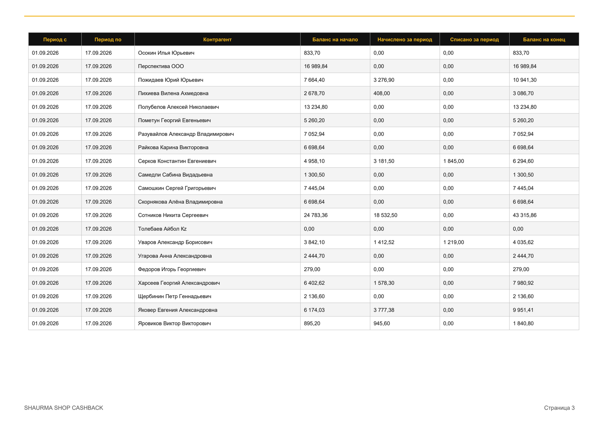Select 'Толебаев Айбол Kz'
The image size is (599, 424).
point(162,229)
